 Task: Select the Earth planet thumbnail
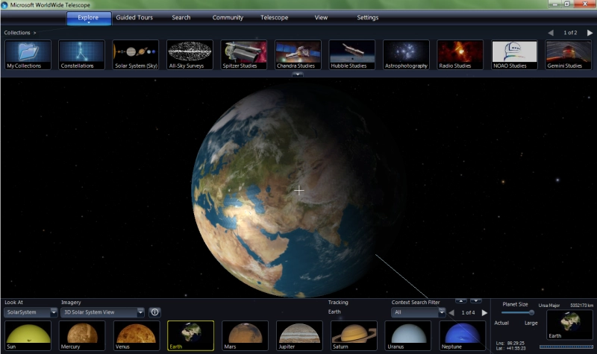(191, 335)
